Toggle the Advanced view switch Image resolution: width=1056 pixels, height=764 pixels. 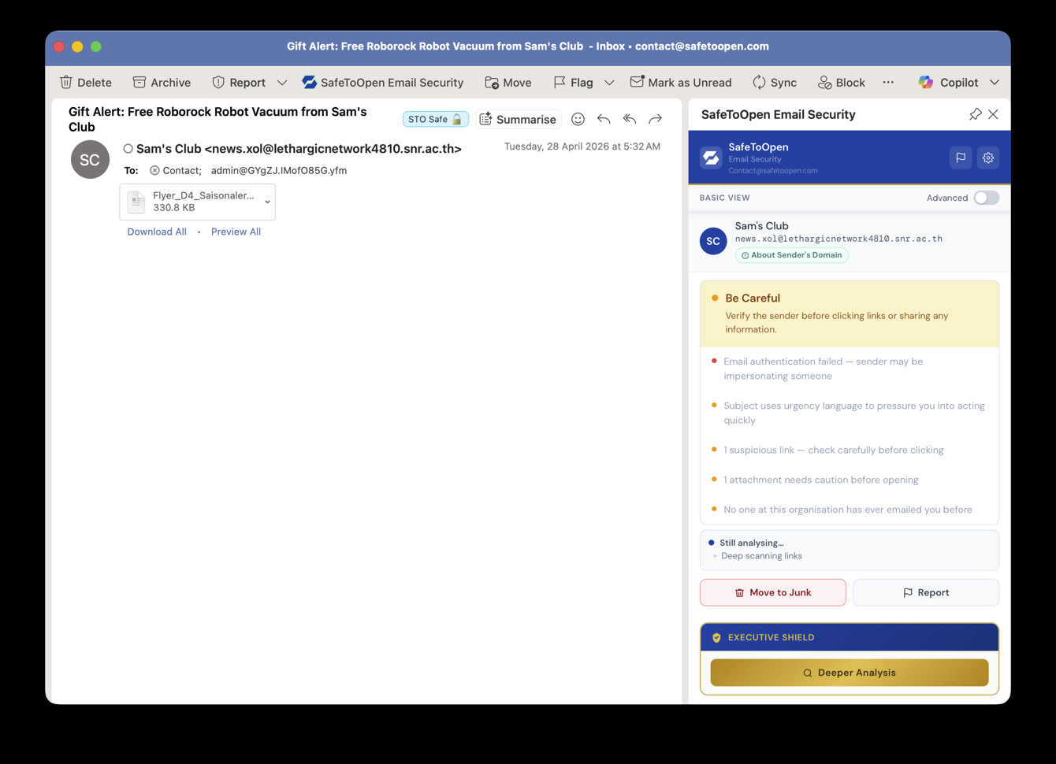coord(986,198)
